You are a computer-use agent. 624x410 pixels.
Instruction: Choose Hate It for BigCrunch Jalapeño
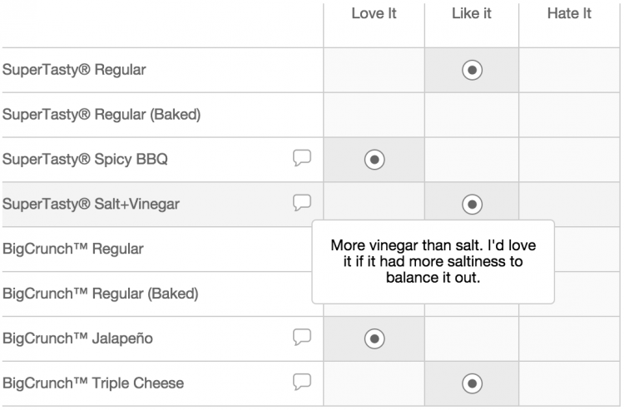[x=569, y=338]
